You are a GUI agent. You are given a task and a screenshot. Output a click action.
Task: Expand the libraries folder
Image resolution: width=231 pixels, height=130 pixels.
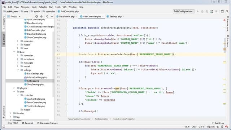[10, 113]
